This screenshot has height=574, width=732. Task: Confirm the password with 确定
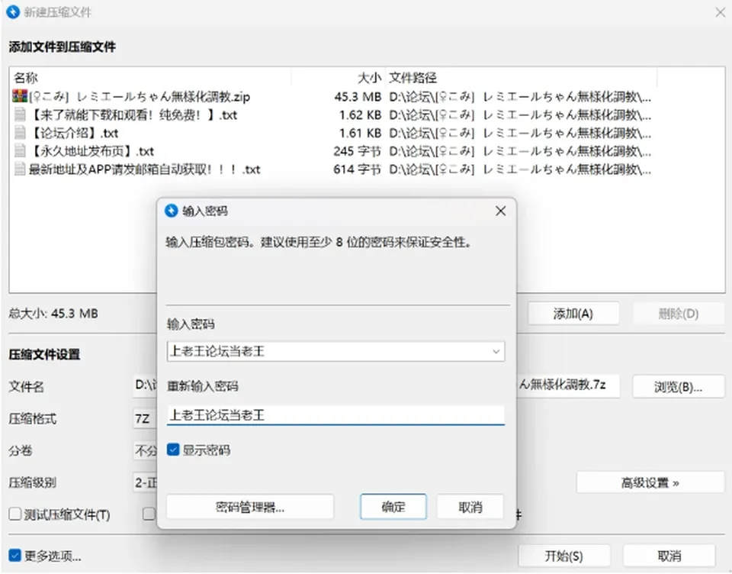point(393,507)
